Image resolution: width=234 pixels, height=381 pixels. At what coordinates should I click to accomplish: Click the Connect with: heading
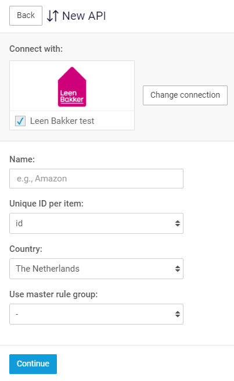point(36,49)
